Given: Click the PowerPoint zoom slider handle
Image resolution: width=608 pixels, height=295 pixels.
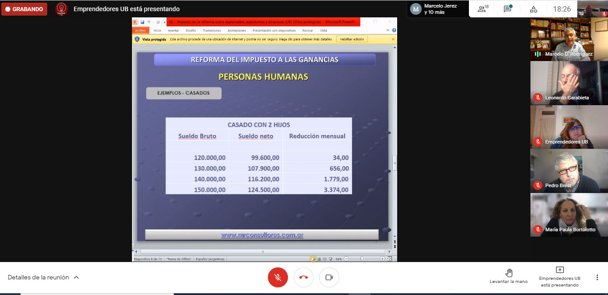Looking at the screenshot, I should coord(362,259).
